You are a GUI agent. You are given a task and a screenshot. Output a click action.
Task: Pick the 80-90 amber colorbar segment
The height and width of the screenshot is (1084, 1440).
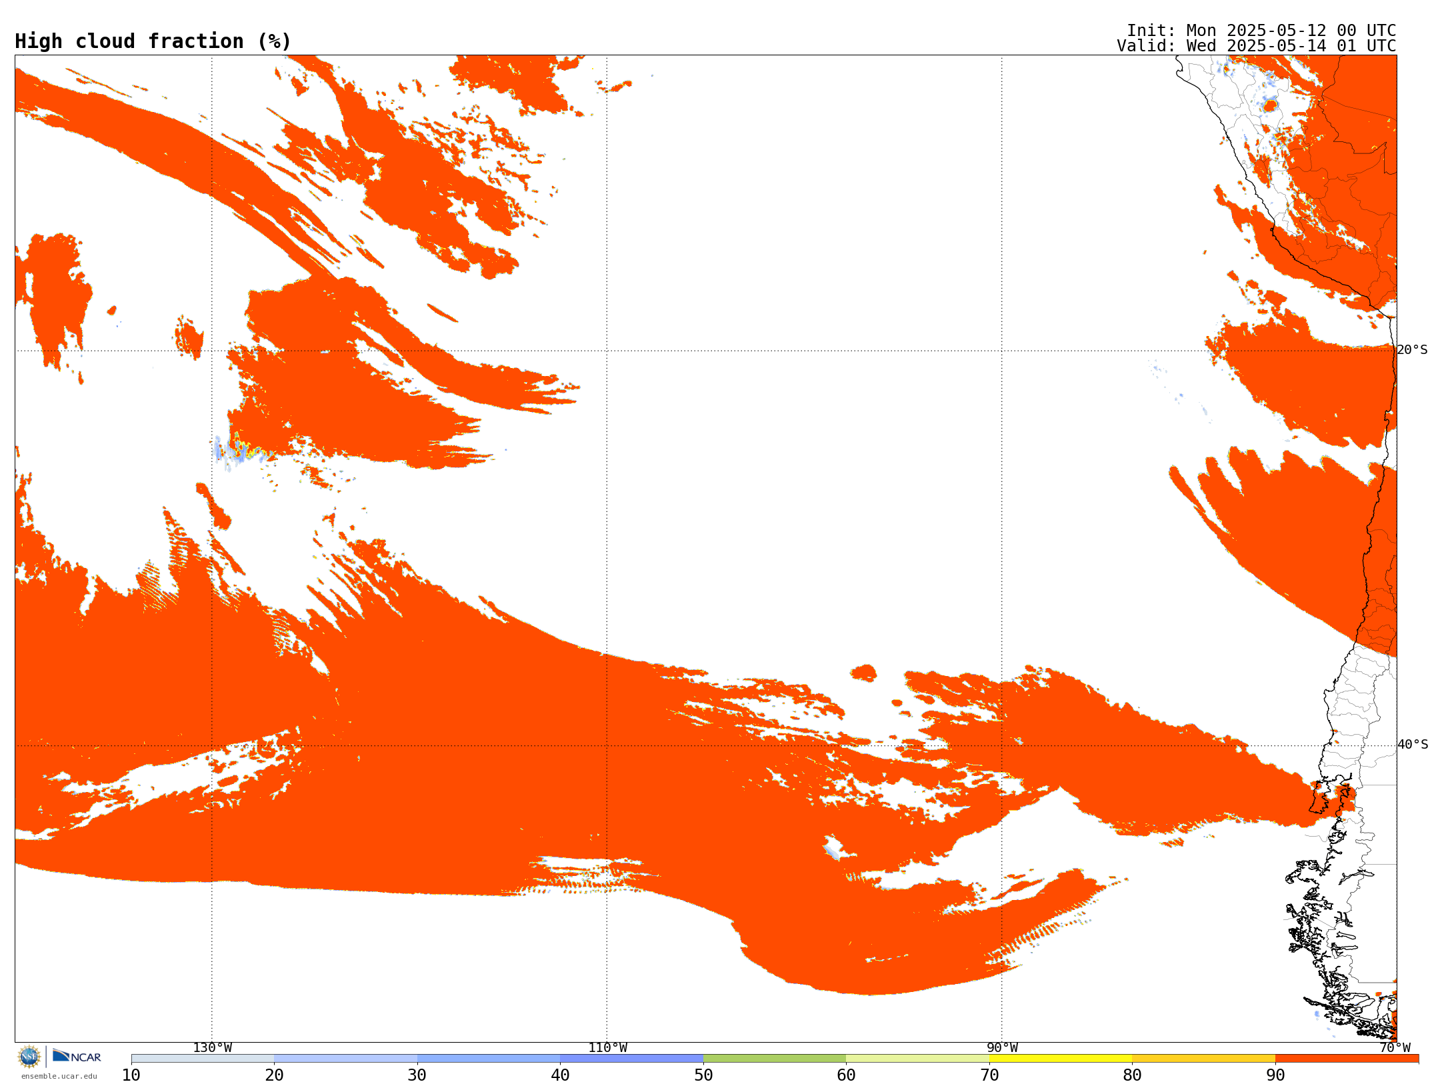pos(1203,1059)
